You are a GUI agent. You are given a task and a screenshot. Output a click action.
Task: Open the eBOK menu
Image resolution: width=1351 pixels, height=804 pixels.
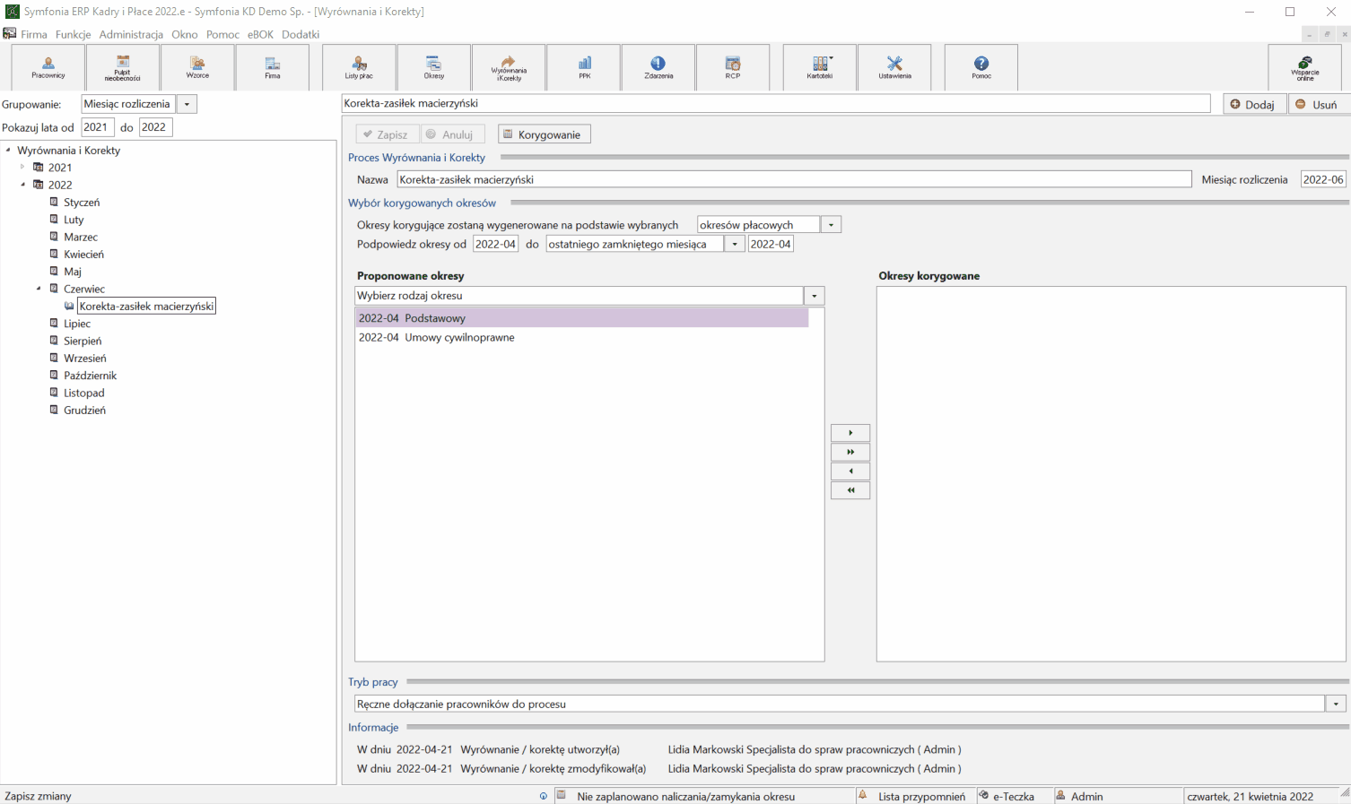(x=260, y=34)
